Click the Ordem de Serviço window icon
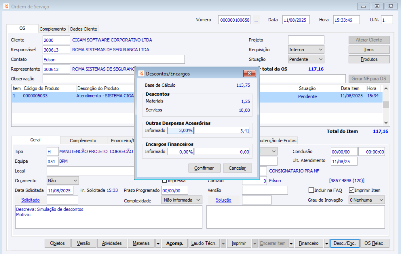 pyautogui.click(x=6, y=6)
